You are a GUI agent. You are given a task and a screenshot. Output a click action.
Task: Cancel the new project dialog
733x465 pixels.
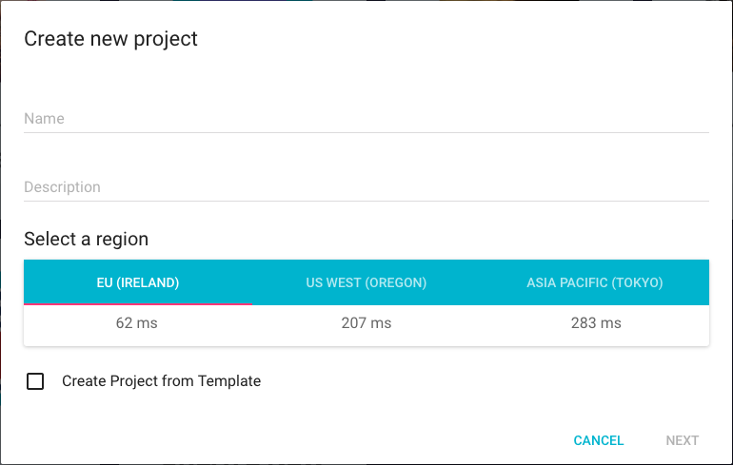(599, 440)
